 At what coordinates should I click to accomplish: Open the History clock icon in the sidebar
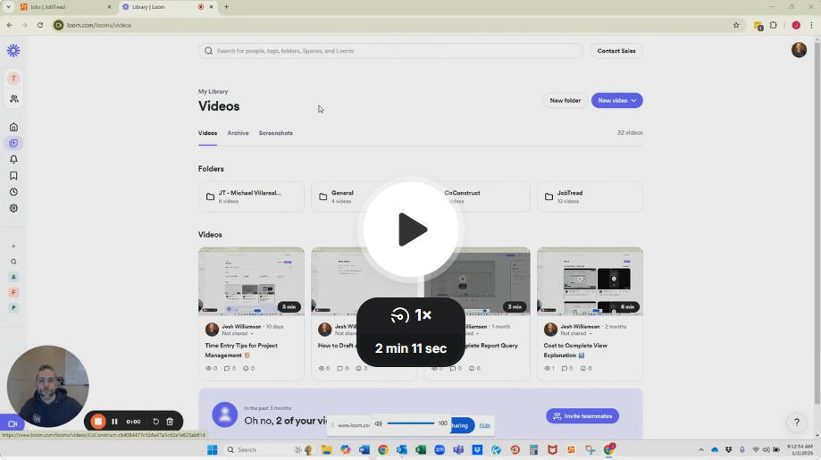[13, 192]
